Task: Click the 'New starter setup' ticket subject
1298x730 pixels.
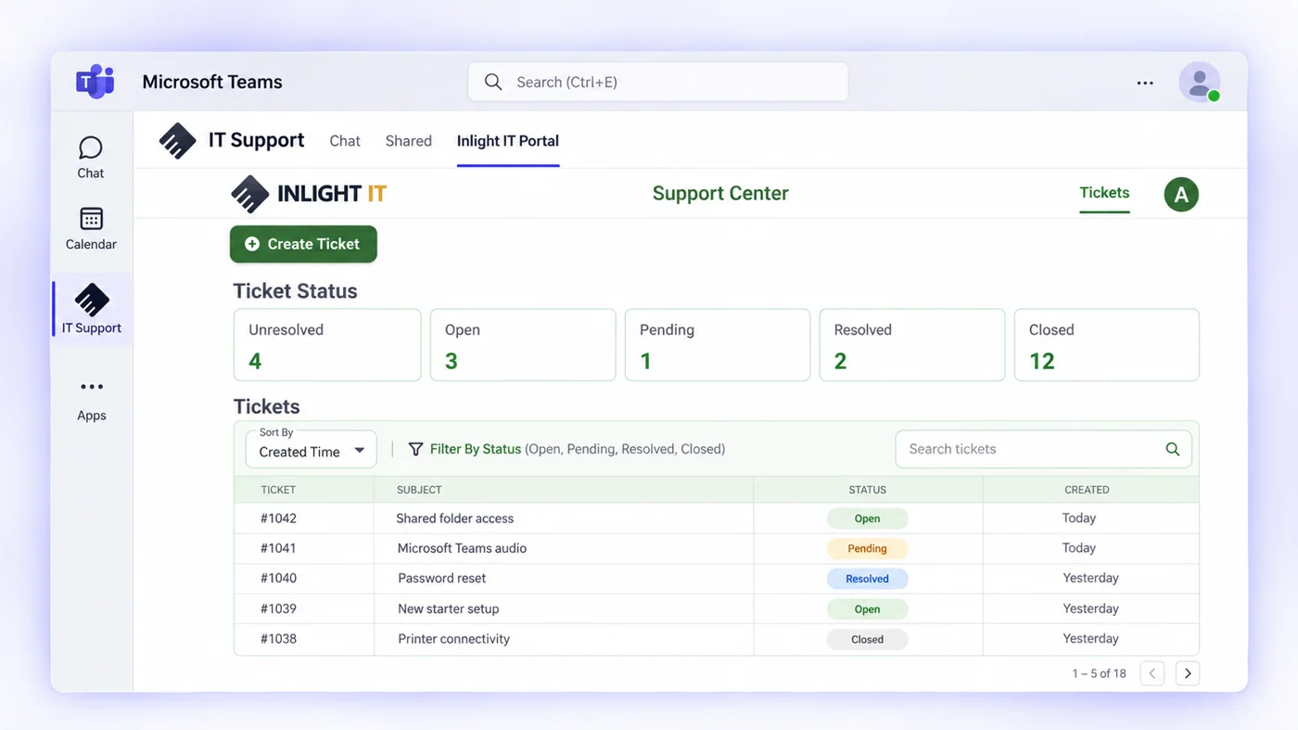Action: click(x=449, y=609)
